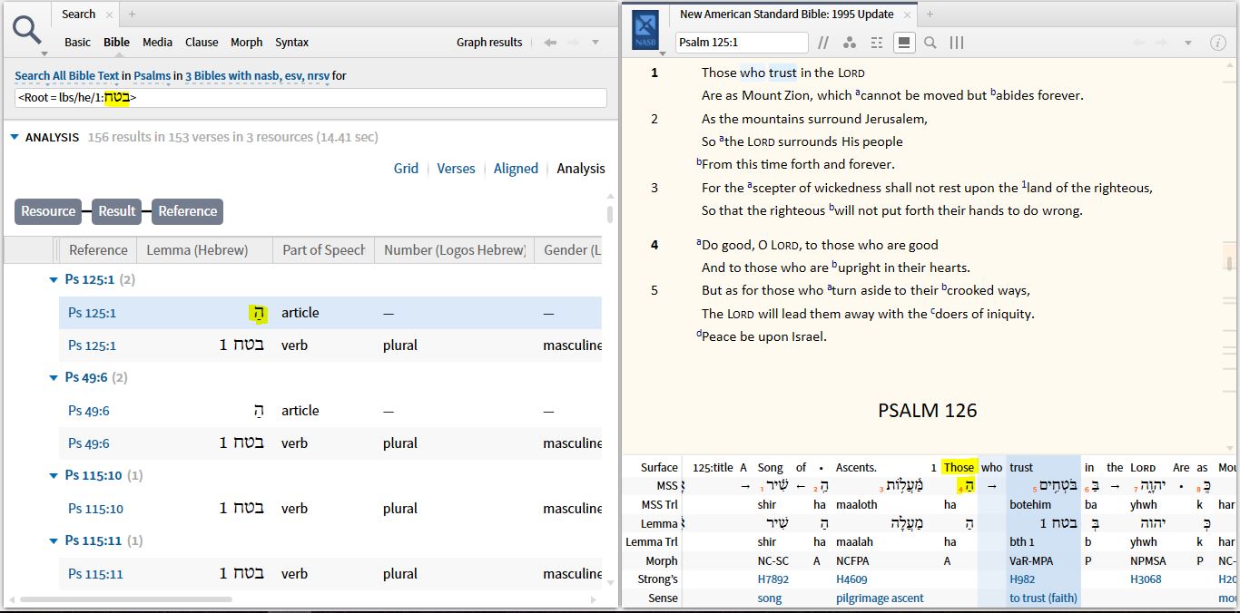Click the Root search query field
Image resolution: width=1240 pixels, height=613 pixels.
click(310, 98)
